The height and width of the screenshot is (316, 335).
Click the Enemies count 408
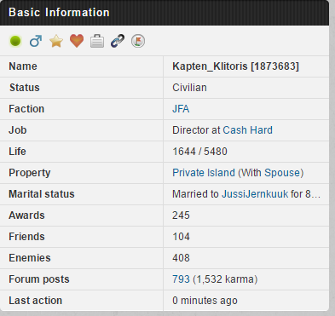[x=181, y=258]
